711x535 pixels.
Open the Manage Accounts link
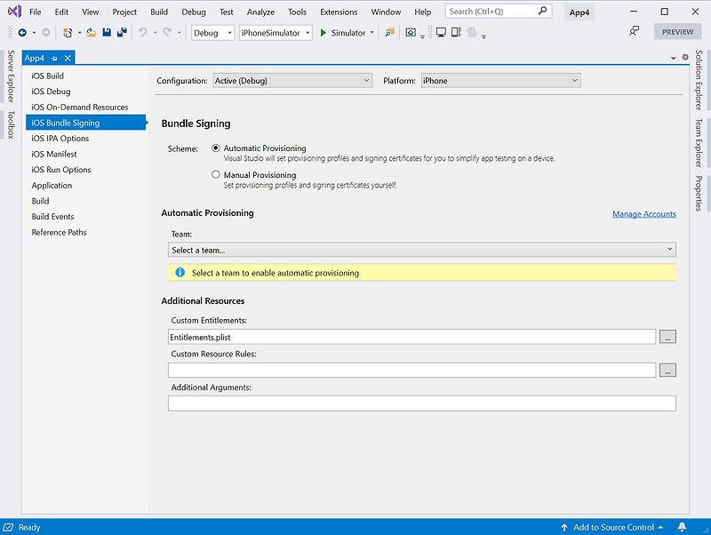643,213
